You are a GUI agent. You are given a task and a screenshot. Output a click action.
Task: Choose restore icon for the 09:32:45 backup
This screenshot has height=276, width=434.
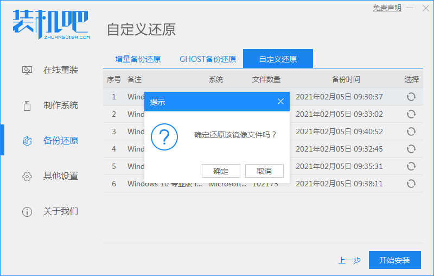(x=411, y=149)
